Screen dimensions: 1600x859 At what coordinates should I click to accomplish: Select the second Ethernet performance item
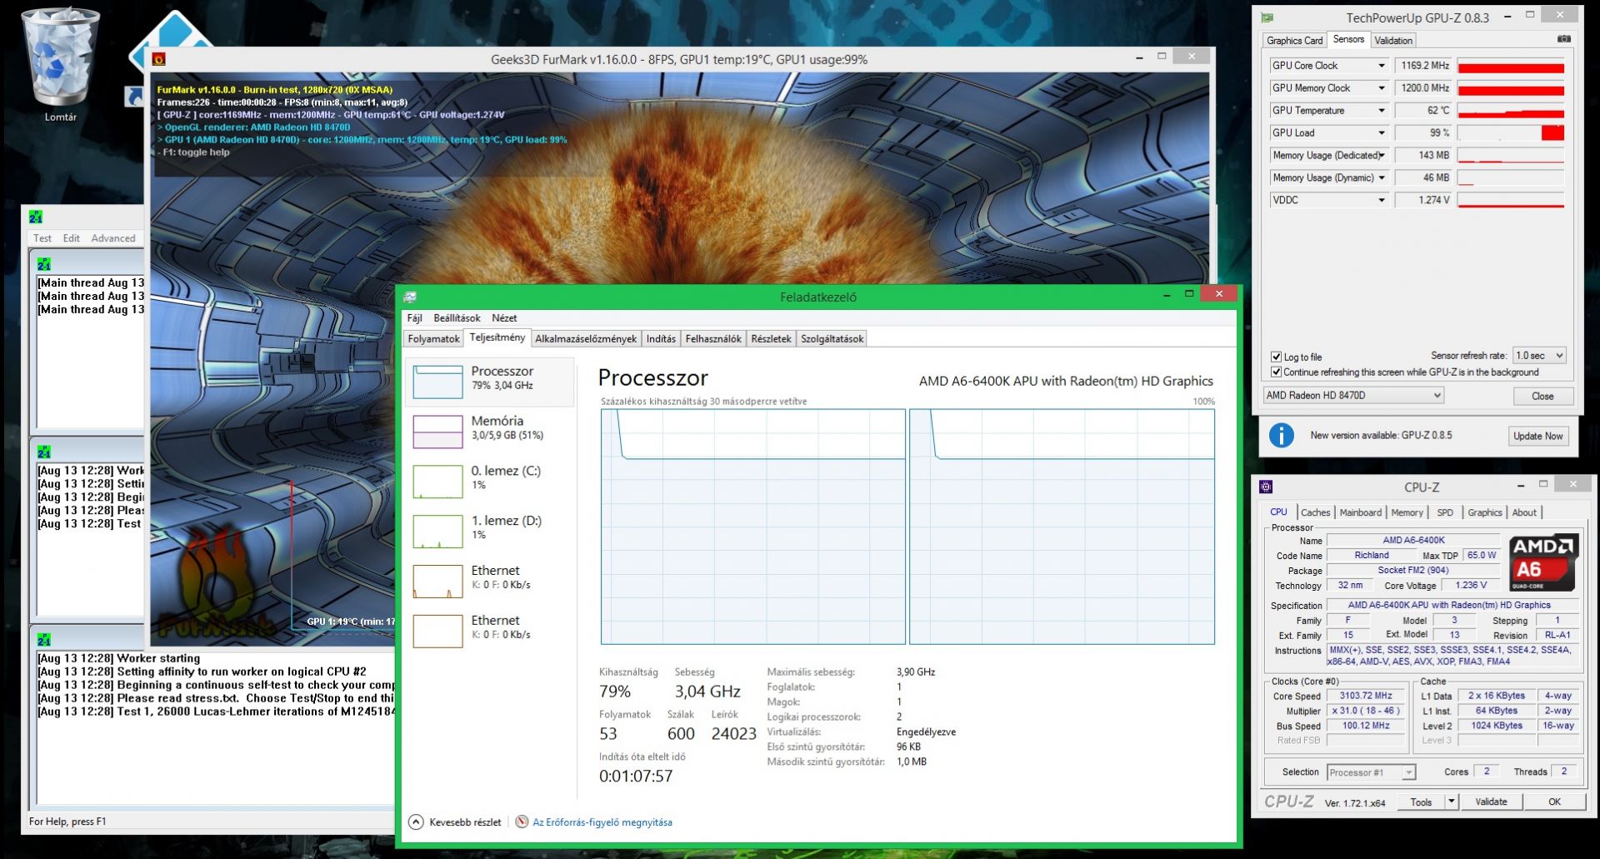(x=490, y=632)
